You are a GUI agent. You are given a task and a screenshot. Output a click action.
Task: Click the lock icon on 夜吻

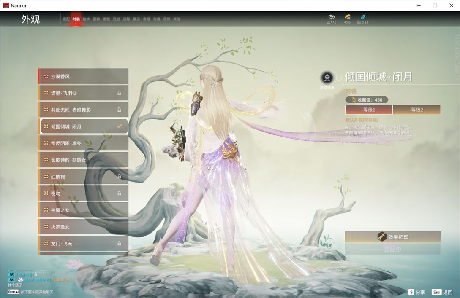[x=119, y=193]
